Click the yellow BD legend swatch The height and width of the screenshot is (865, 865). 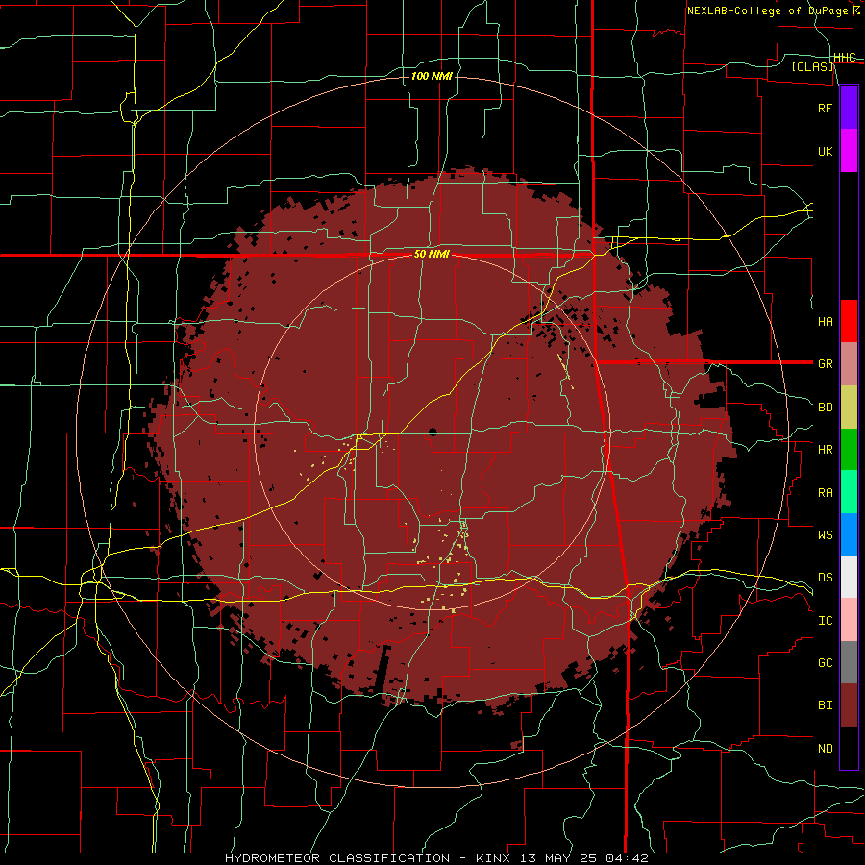click(x=849, y=408)
